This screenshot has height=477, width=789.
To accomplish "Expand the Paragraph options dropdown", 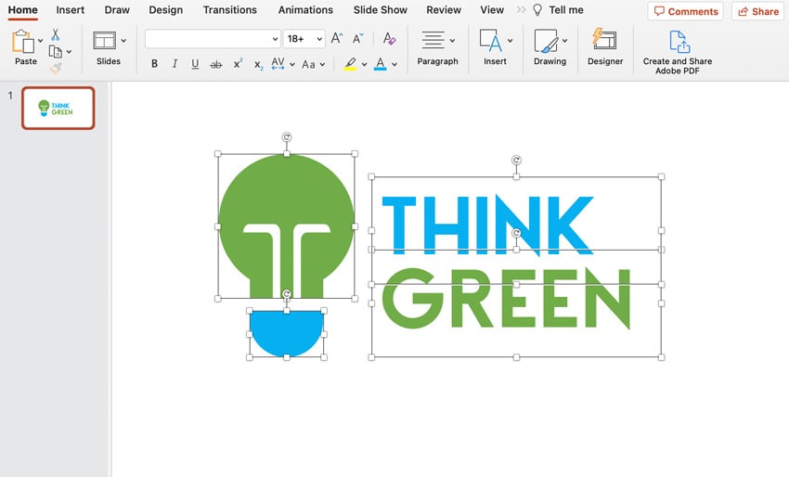I will (452, 41).
